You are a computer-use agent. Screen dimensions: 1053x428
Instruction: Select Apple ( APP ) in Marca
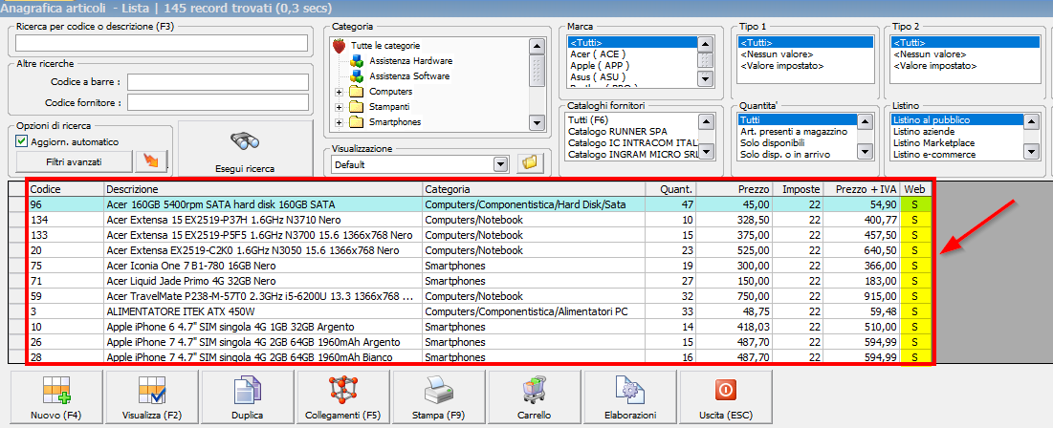tap(602, 66)
